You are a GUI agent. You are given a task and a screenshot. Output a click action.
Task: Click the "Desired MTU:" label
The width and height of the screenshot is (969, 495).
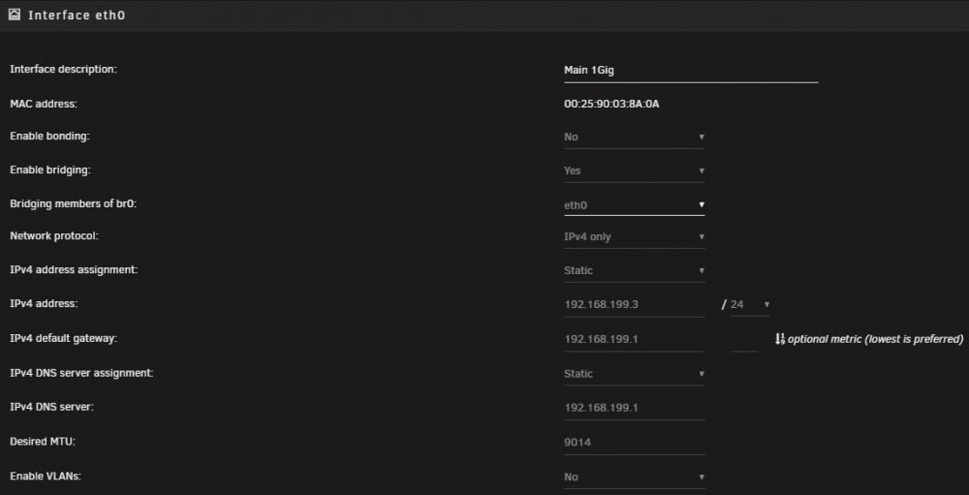[x=43, y=442]
